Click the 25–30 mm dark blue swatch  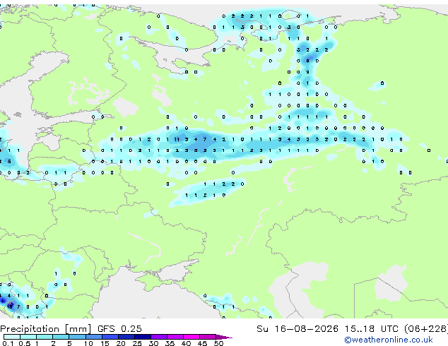(x=142, y=337)
